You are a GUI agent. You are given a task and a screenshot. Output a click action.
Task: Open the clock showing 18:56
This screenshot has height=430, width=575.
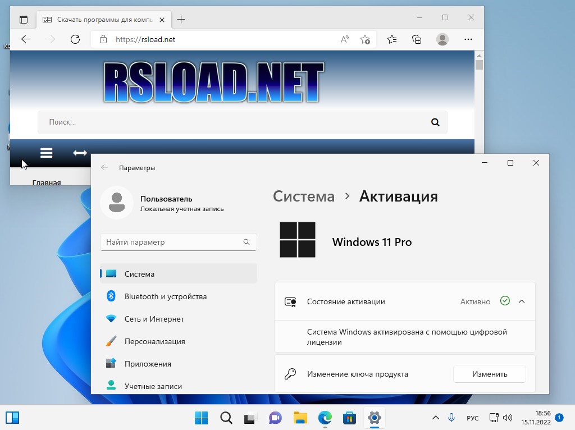[x=536, y=418]
